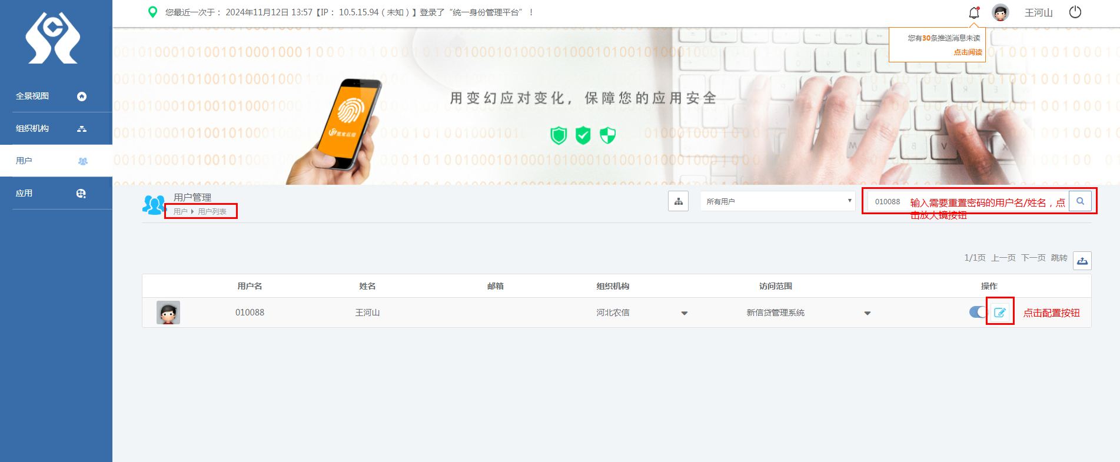Click 下一页 pagination link
The width and height of the screenshot is (1120, 462).
(1033, 258)
